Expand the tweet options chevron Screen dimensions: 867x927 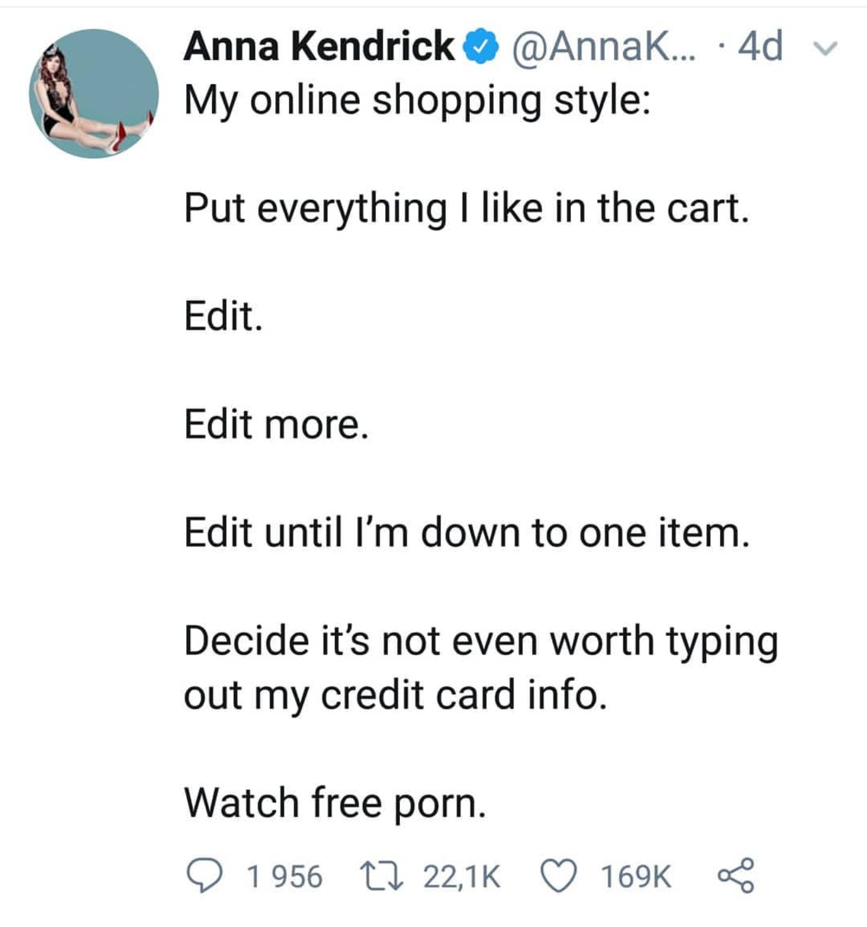point(828,47)
